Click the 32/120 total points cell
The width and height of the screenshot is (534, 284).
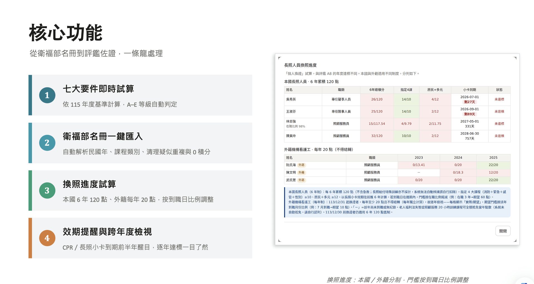(x=377, y=136)
